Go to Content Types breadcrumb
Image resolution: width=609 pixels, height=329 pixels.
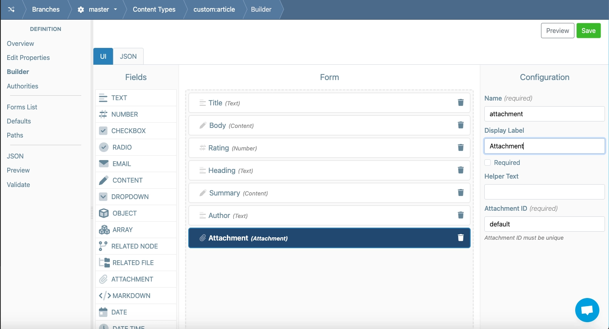154,9
